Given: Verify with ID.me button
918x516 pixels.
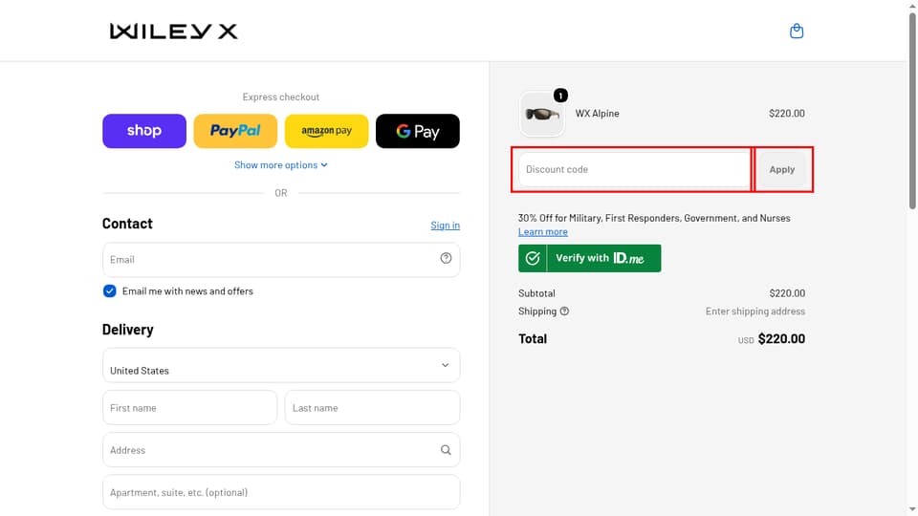Looking at the screenshot, I should tap(590, 258).
